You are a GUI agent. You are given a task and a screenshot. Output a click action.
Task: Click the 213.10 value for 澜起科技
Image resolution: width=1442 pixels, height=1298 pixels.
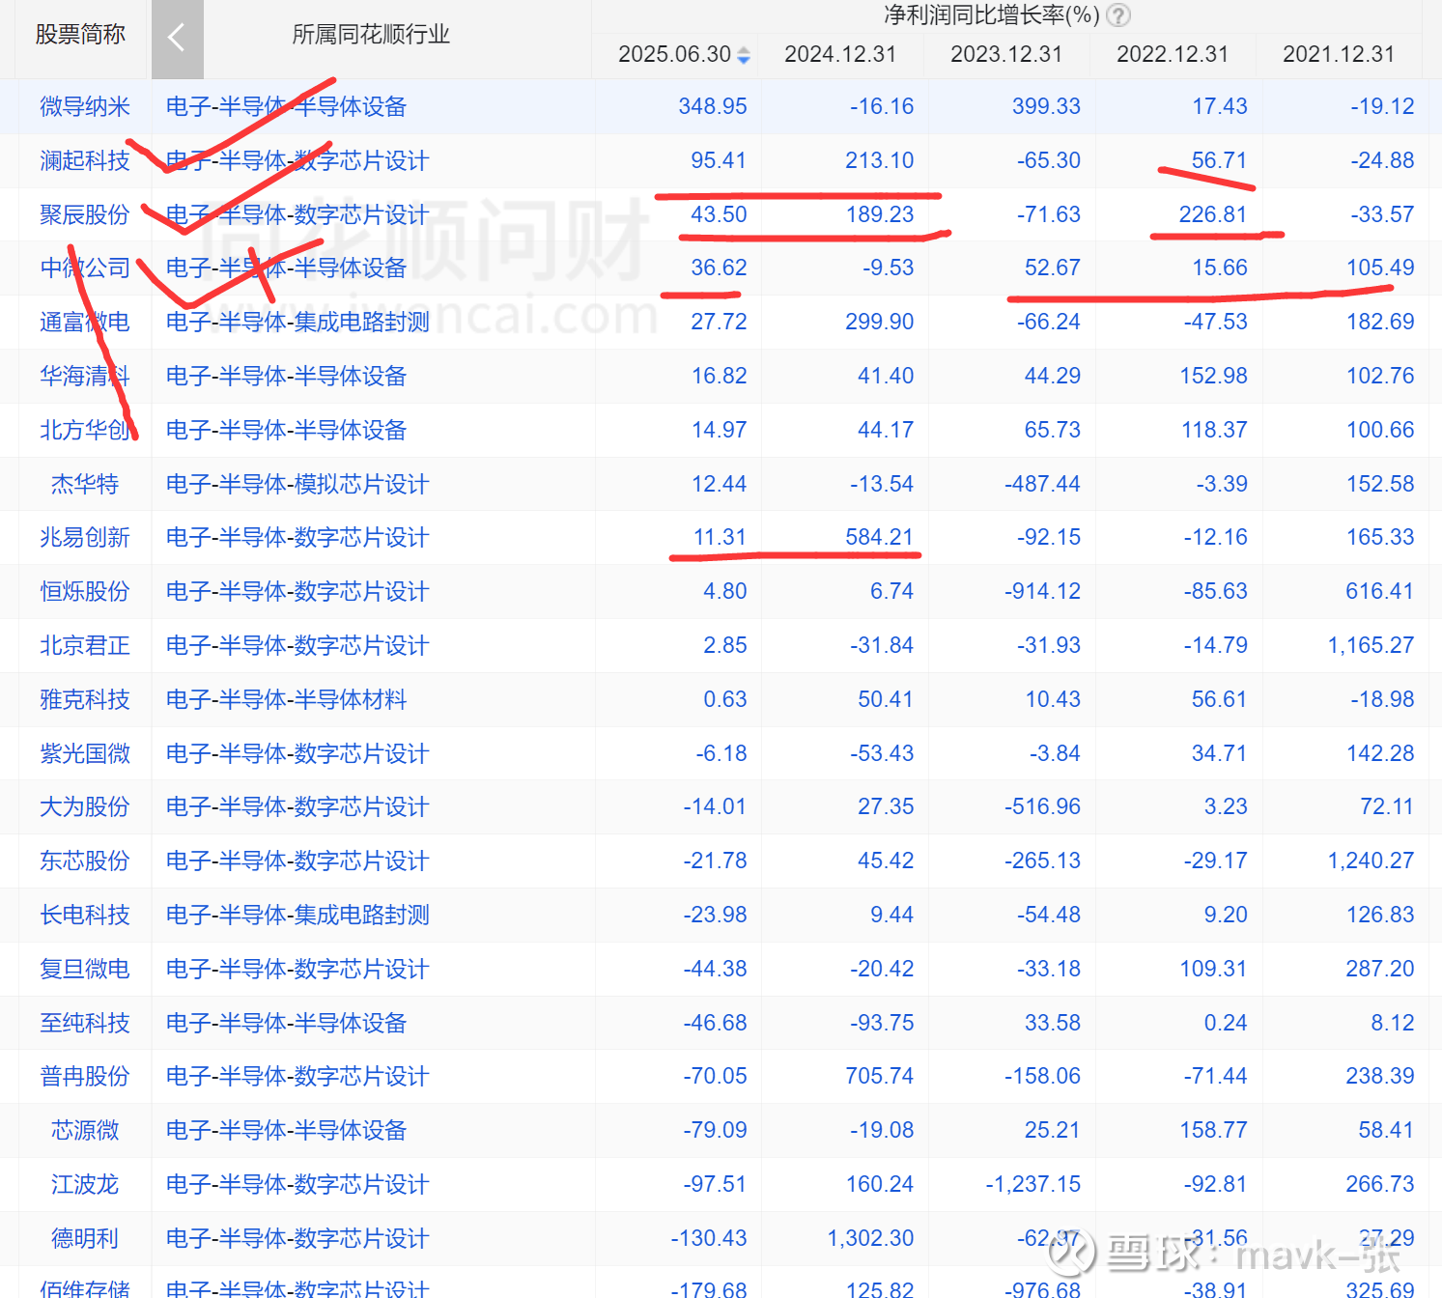pyautogui.click(x=880, y=160)
